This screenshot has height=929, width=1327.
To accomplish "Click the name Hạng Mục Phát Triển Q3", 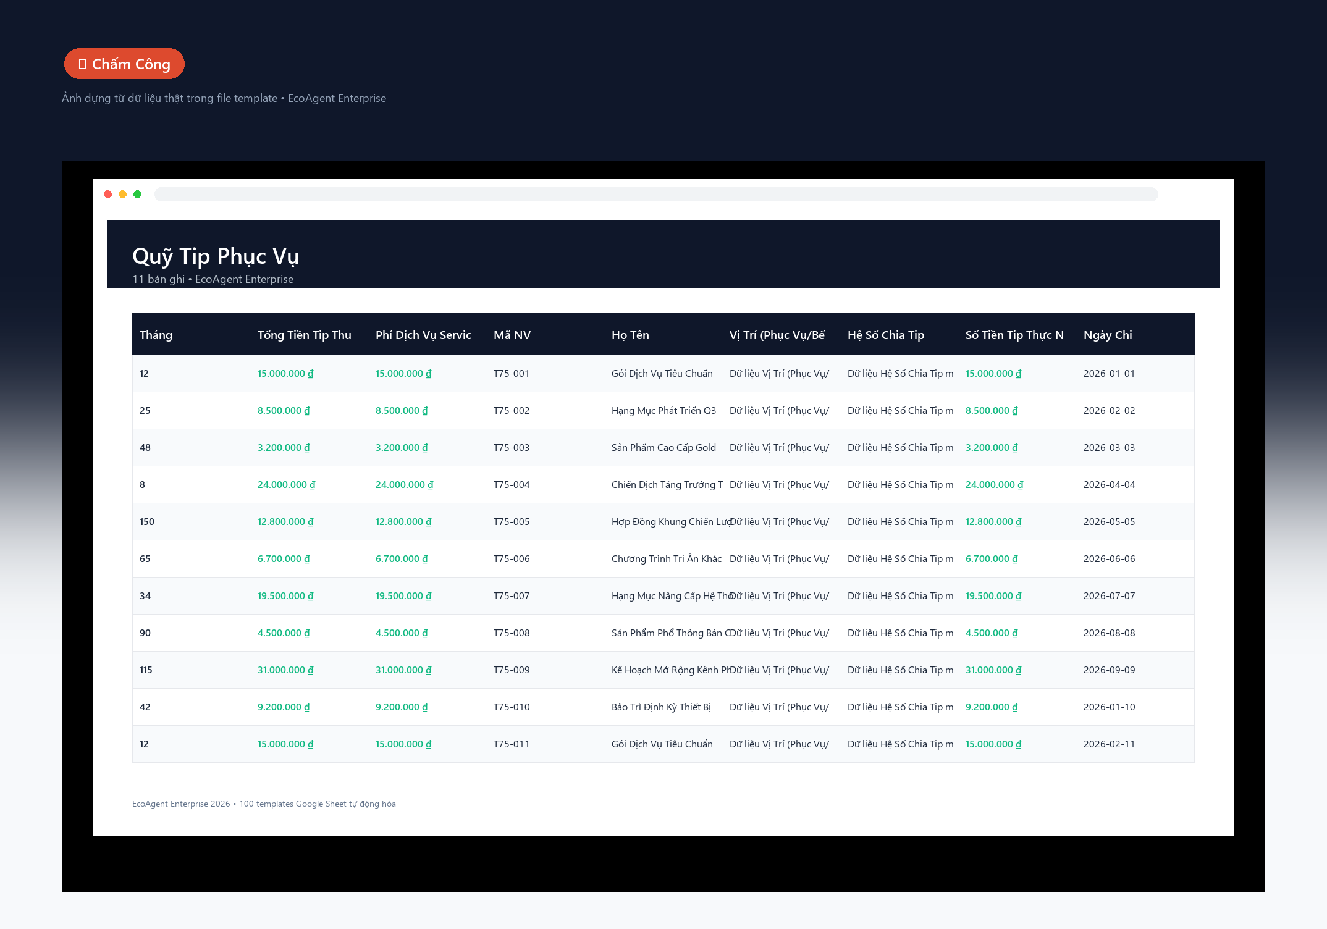I will pos(663,410).
